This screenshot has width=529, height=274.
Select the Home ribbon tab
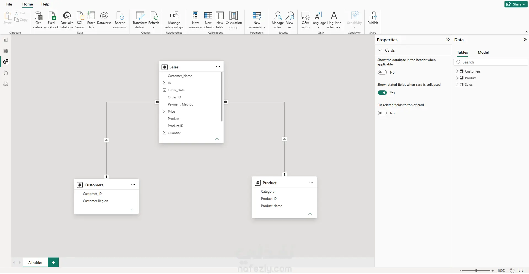[28, 4]
